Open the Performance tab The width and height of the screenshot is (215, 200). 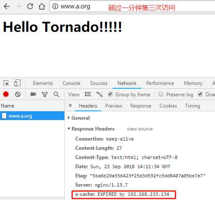point(160,83)
